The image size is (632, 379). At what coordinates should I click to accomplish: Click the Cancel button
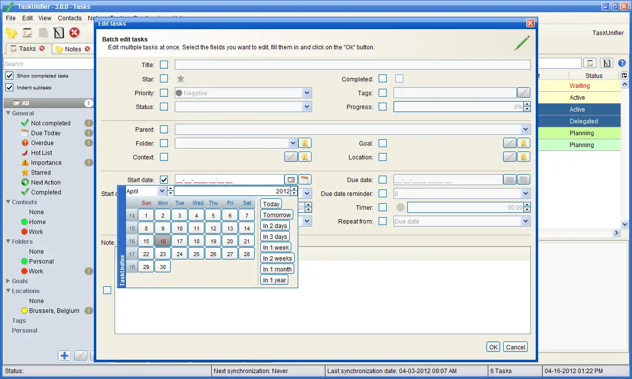pyautogui.click(x=515, y=347)
